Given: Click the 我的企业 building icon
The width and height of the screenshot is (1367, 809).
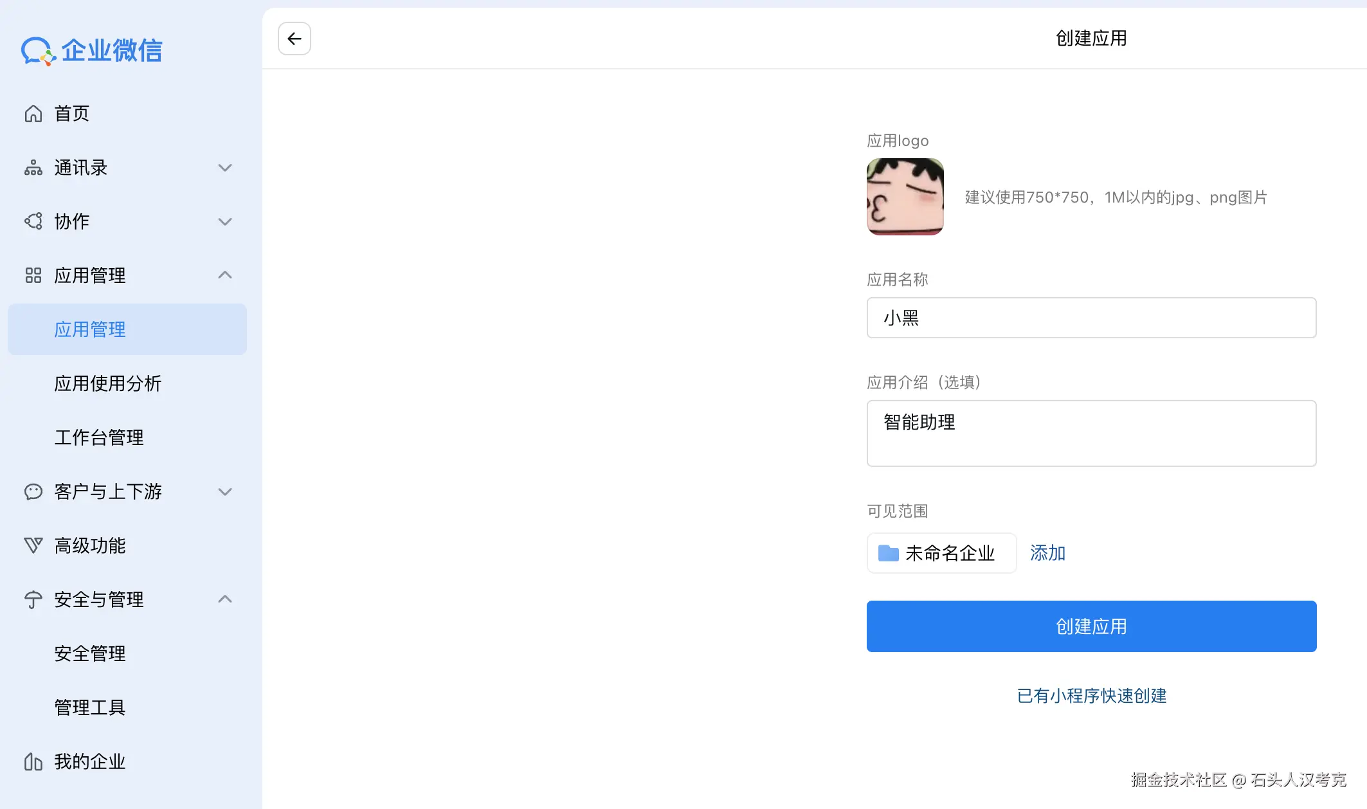Looking at the screenshot, I should pyautogui.click(x=33, y=762).
